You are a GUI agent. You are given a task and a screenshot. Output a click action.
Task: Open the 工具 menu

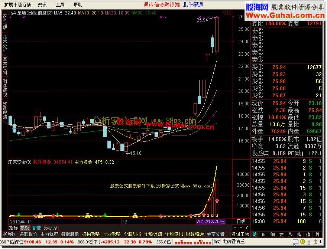60,4
